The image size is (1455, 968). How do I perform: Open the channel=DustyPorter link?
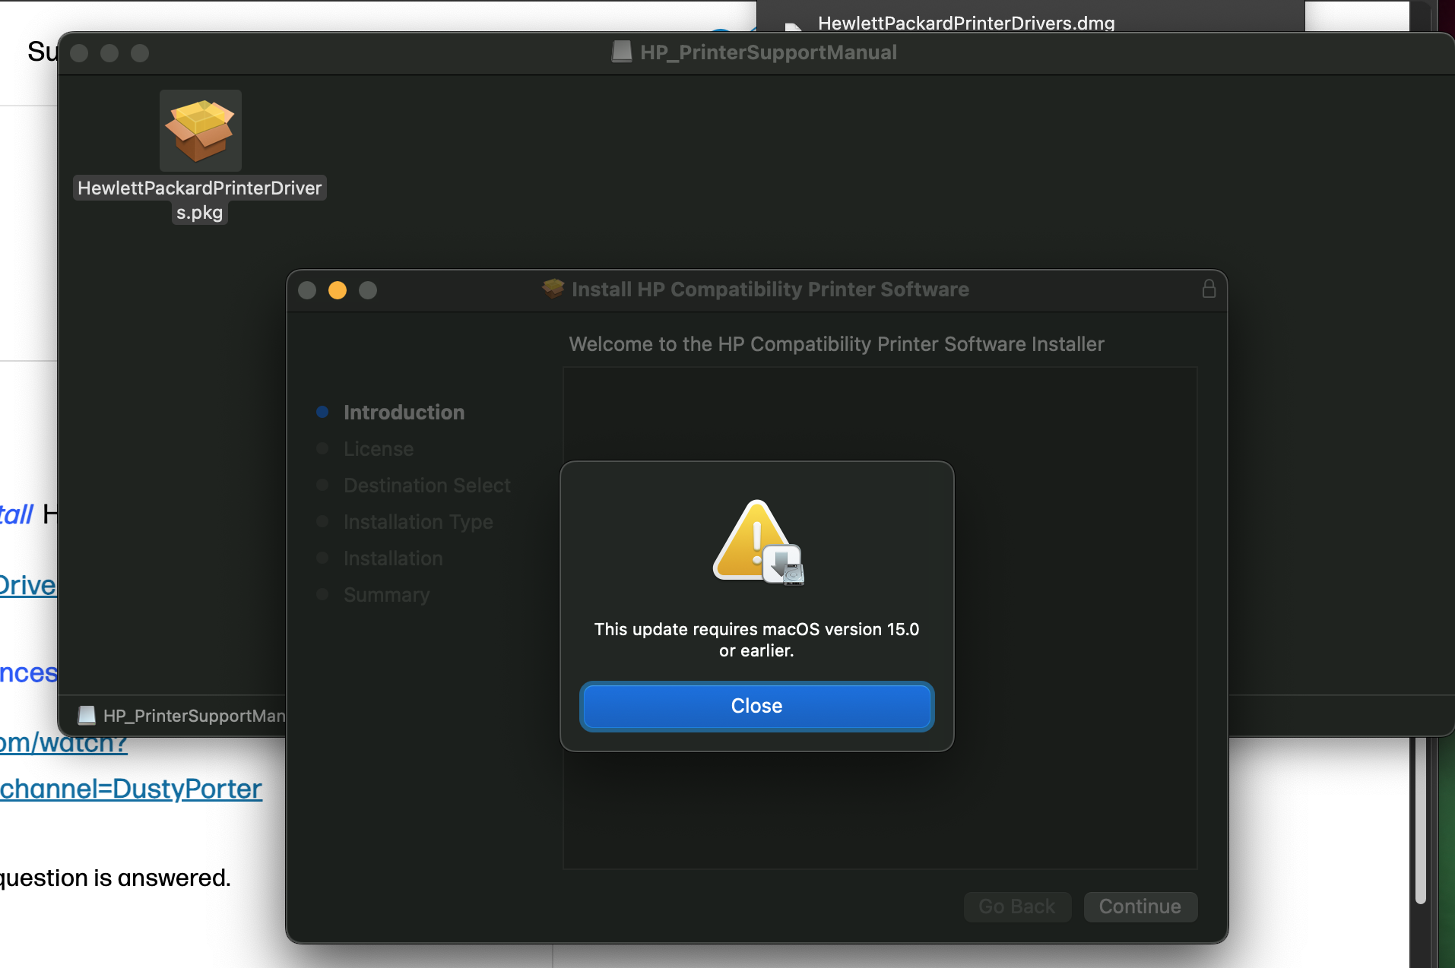130,789
